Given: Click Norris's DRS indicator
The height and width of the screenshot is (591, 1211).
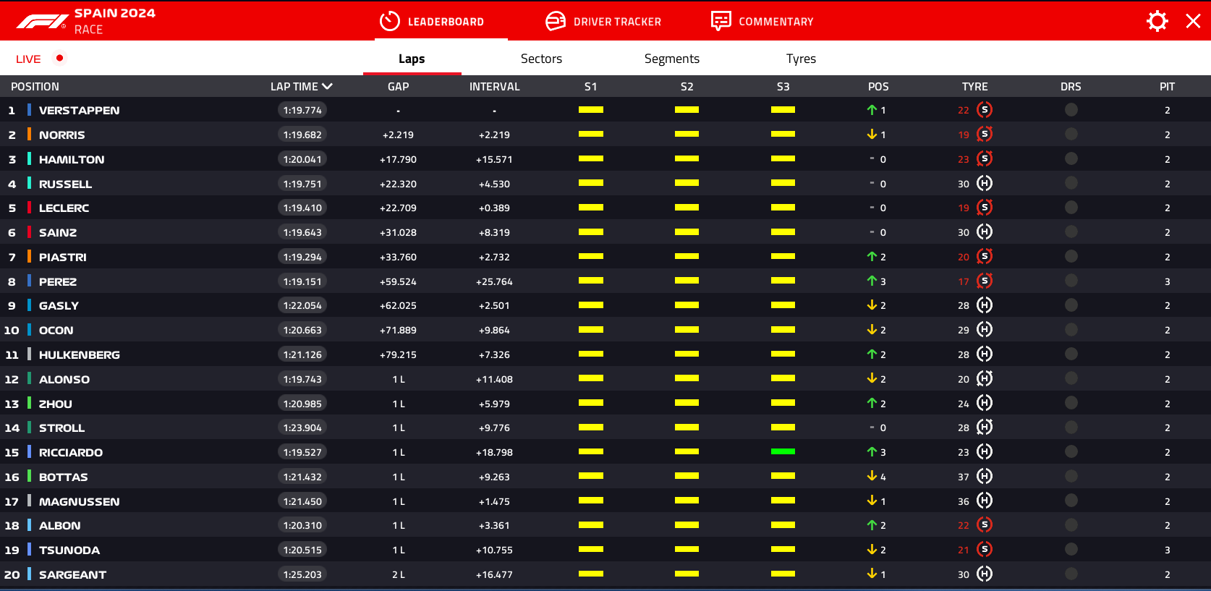Looking at the screenshot, I should coord(1071,135).
